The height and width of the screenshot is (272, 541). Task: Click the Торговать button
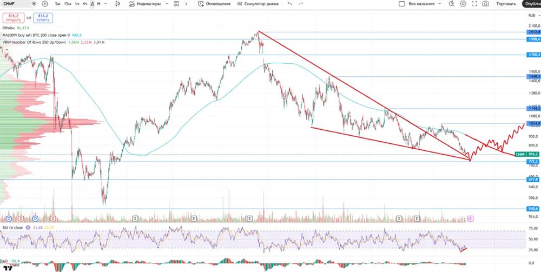pyautogui.click(x=506, y=4)
